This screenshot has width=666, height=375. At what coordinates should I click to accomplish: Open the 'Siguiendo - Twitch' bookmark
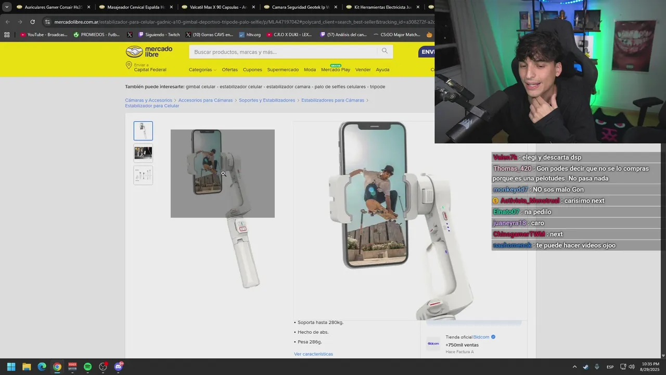[159, 35]
